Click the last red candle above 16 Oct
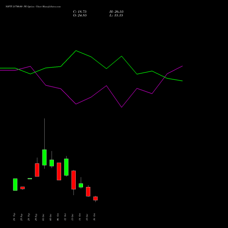Viewport: 228px width, 228px height. tap(95, 198)
